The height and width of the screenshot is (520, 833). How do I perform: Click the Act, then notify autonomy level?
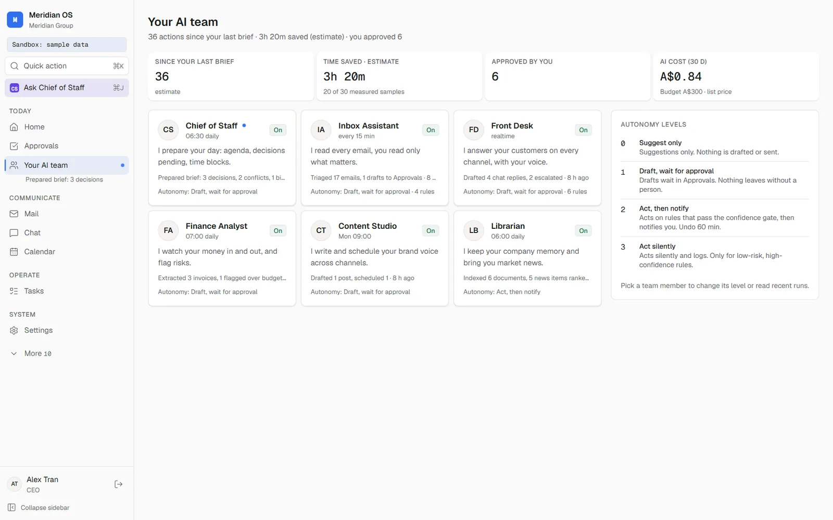(715, 218)
